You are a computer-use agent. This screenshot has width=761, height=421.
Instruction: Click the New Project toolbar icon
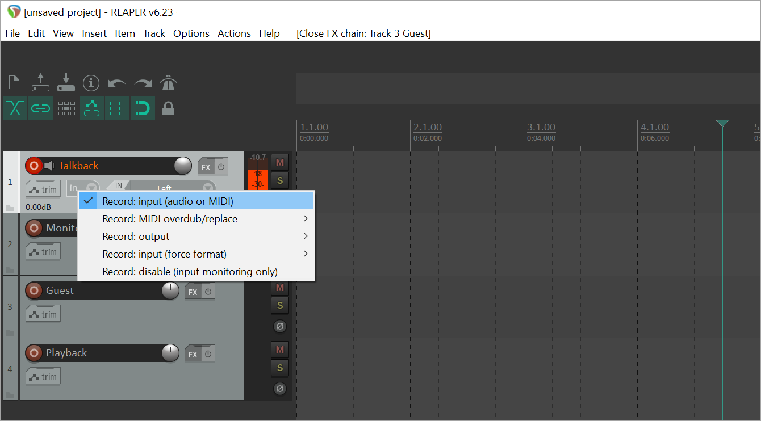14,83
